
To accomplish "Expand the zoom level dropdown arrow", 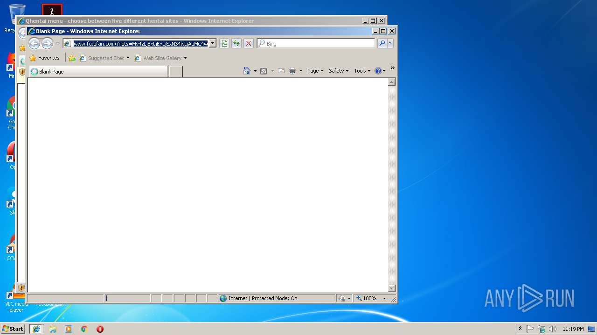I will point(384,298).
